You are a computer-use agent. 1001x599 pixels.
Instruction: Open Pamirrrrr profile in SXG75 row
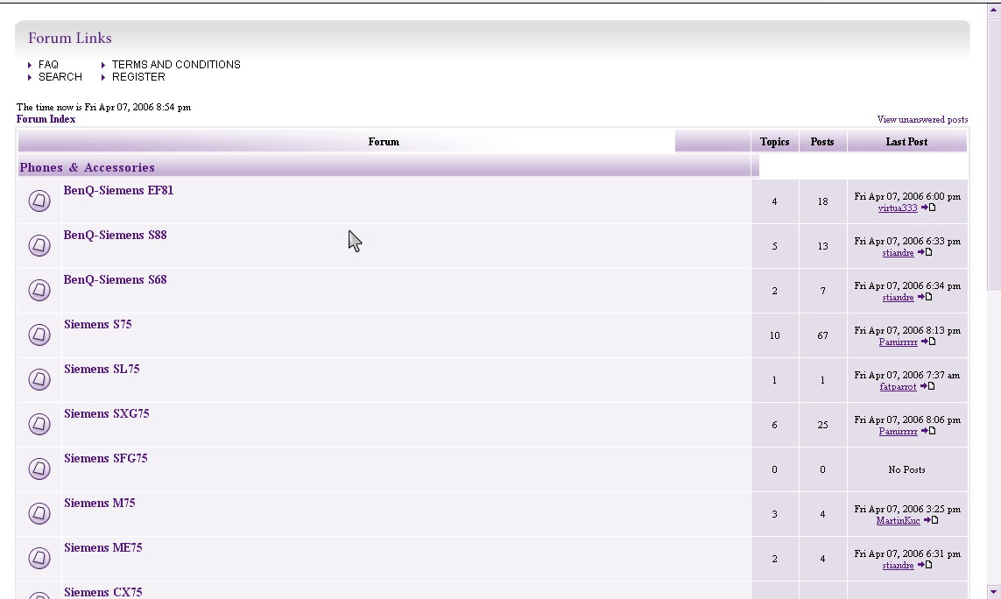click(898, 432)
